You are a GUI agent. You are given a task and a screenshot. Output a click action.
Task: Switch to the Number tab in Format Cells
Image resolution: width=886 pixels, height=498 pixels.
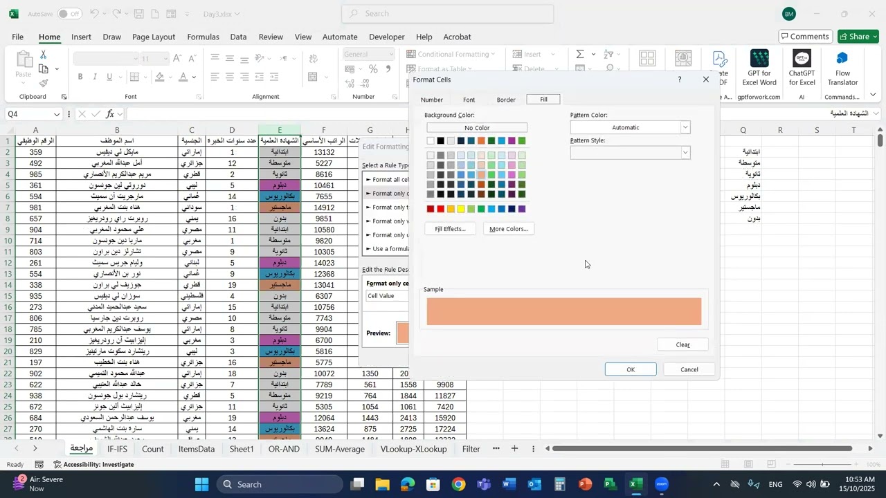click(x=432, y=100)
